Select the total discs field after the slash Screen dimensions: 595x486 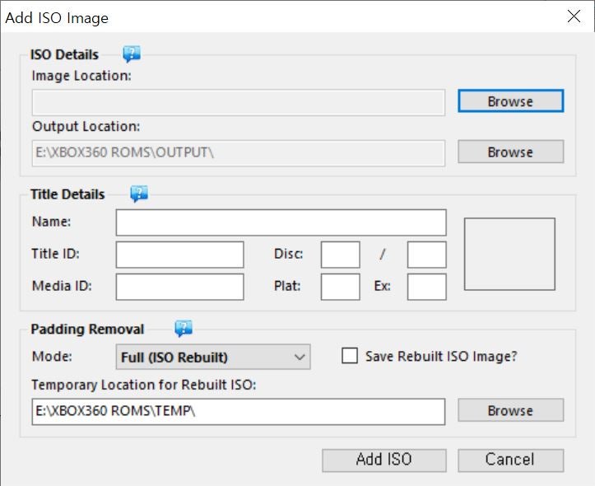tap(426, 255)
